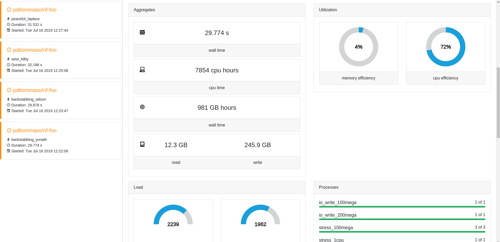Select the io_write_200mega process entry
The height and width of the screenshot is (242, 500).
(x=337, y=215)
